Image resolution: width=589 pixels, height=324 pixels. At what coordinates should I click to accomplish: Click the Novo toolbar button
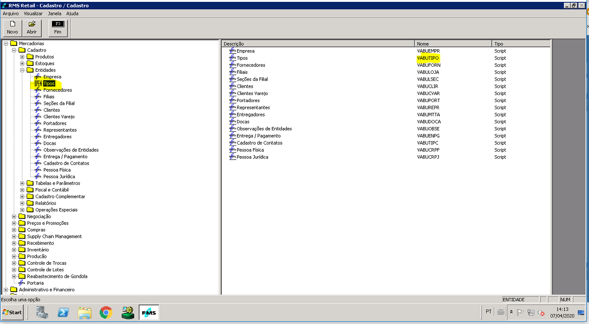(x=13, y=28)
